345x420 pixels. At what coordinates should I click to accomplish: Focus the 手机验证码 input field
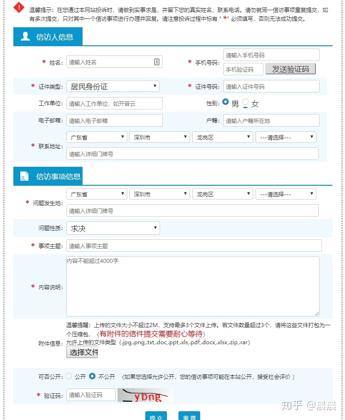pyautogui.click(x=243, y=69)
